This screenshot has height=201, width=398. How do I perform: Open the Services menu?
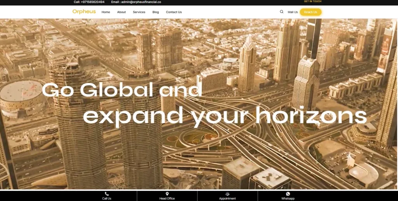coord(139,12)
